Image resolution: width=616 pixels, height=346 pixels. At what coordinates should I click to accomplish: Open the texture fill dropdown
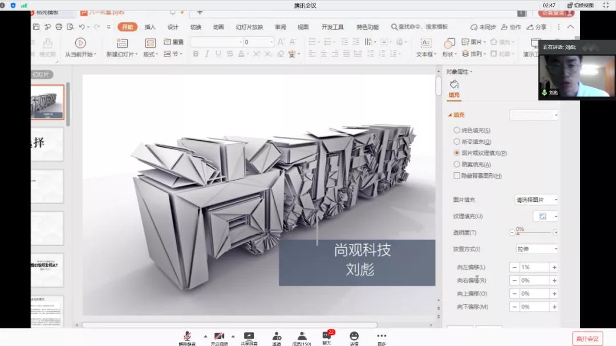click(x=545, y=217)
